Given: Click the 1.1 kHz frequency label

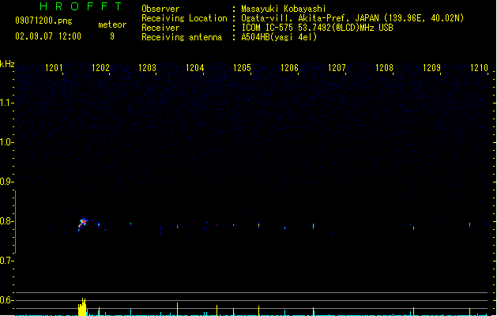Looking at the screenshot, I should 6,103.
